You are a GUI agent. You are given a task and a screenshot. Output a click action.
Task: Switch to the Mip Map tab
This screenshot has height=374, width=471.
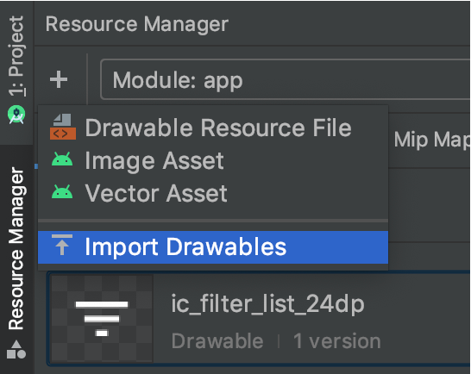pyautogui.click(x=432, y=140)
